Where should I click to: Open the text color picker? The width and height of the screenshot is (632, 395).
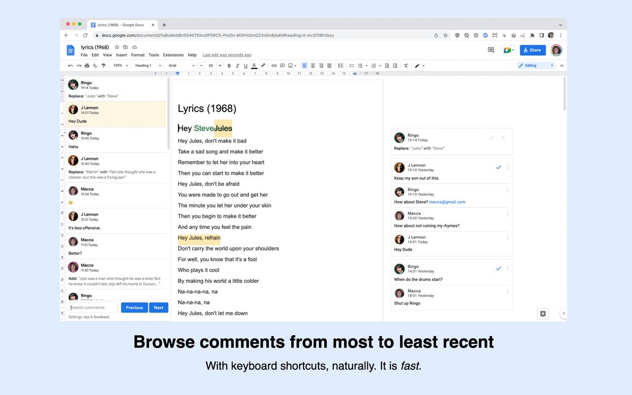pos(254,66)
